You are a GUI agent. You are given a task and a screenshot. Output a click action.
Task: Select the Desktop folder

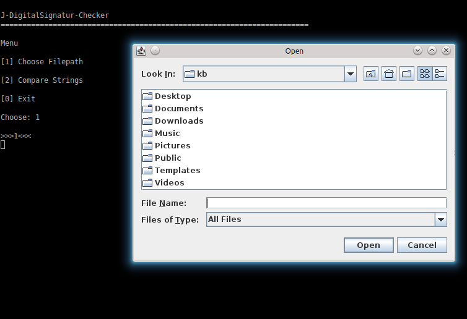pos(167,96)
